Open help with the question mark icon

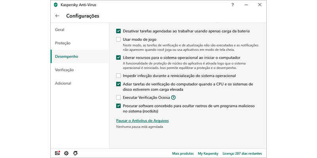coord(233,5)
